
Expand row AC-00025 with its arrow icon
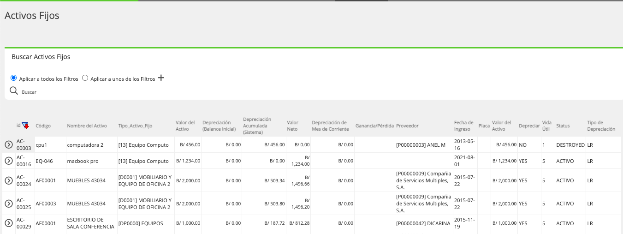[8, 204]
